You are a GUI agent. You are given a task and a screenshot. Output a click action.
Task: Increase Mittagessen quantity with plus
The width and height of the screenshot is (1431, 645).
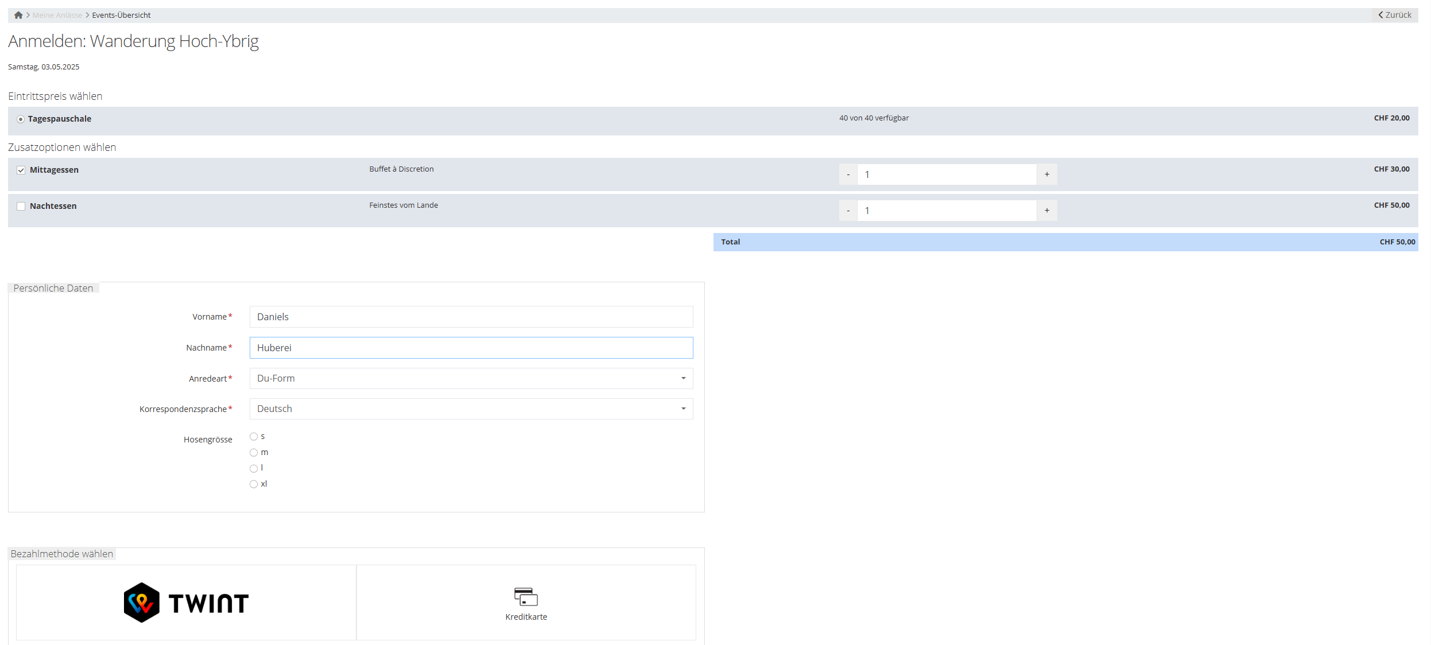[1047, 174]
